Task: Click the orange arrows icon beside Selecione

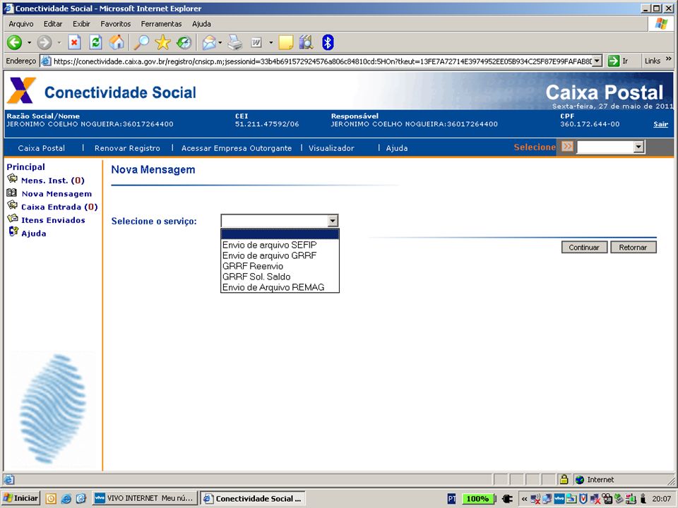Action: [x=567, y=147]
